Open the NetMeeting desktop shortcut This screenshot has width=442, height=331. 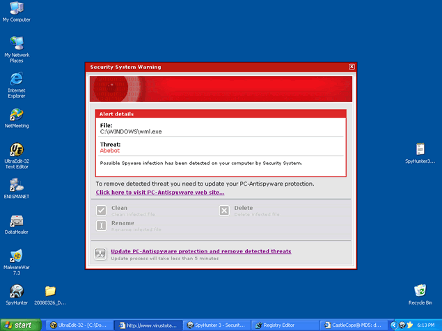click(16, 115)
